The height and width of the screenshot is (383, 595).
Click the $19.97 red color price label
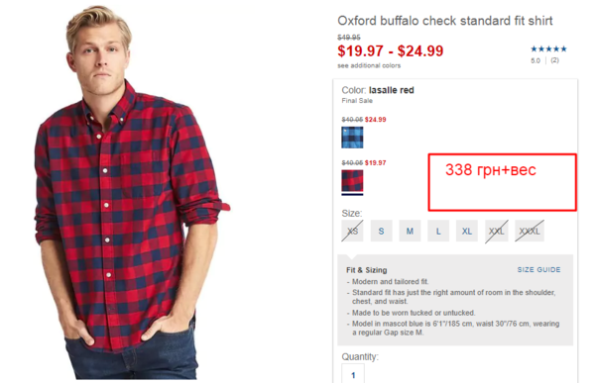(375, 163)
